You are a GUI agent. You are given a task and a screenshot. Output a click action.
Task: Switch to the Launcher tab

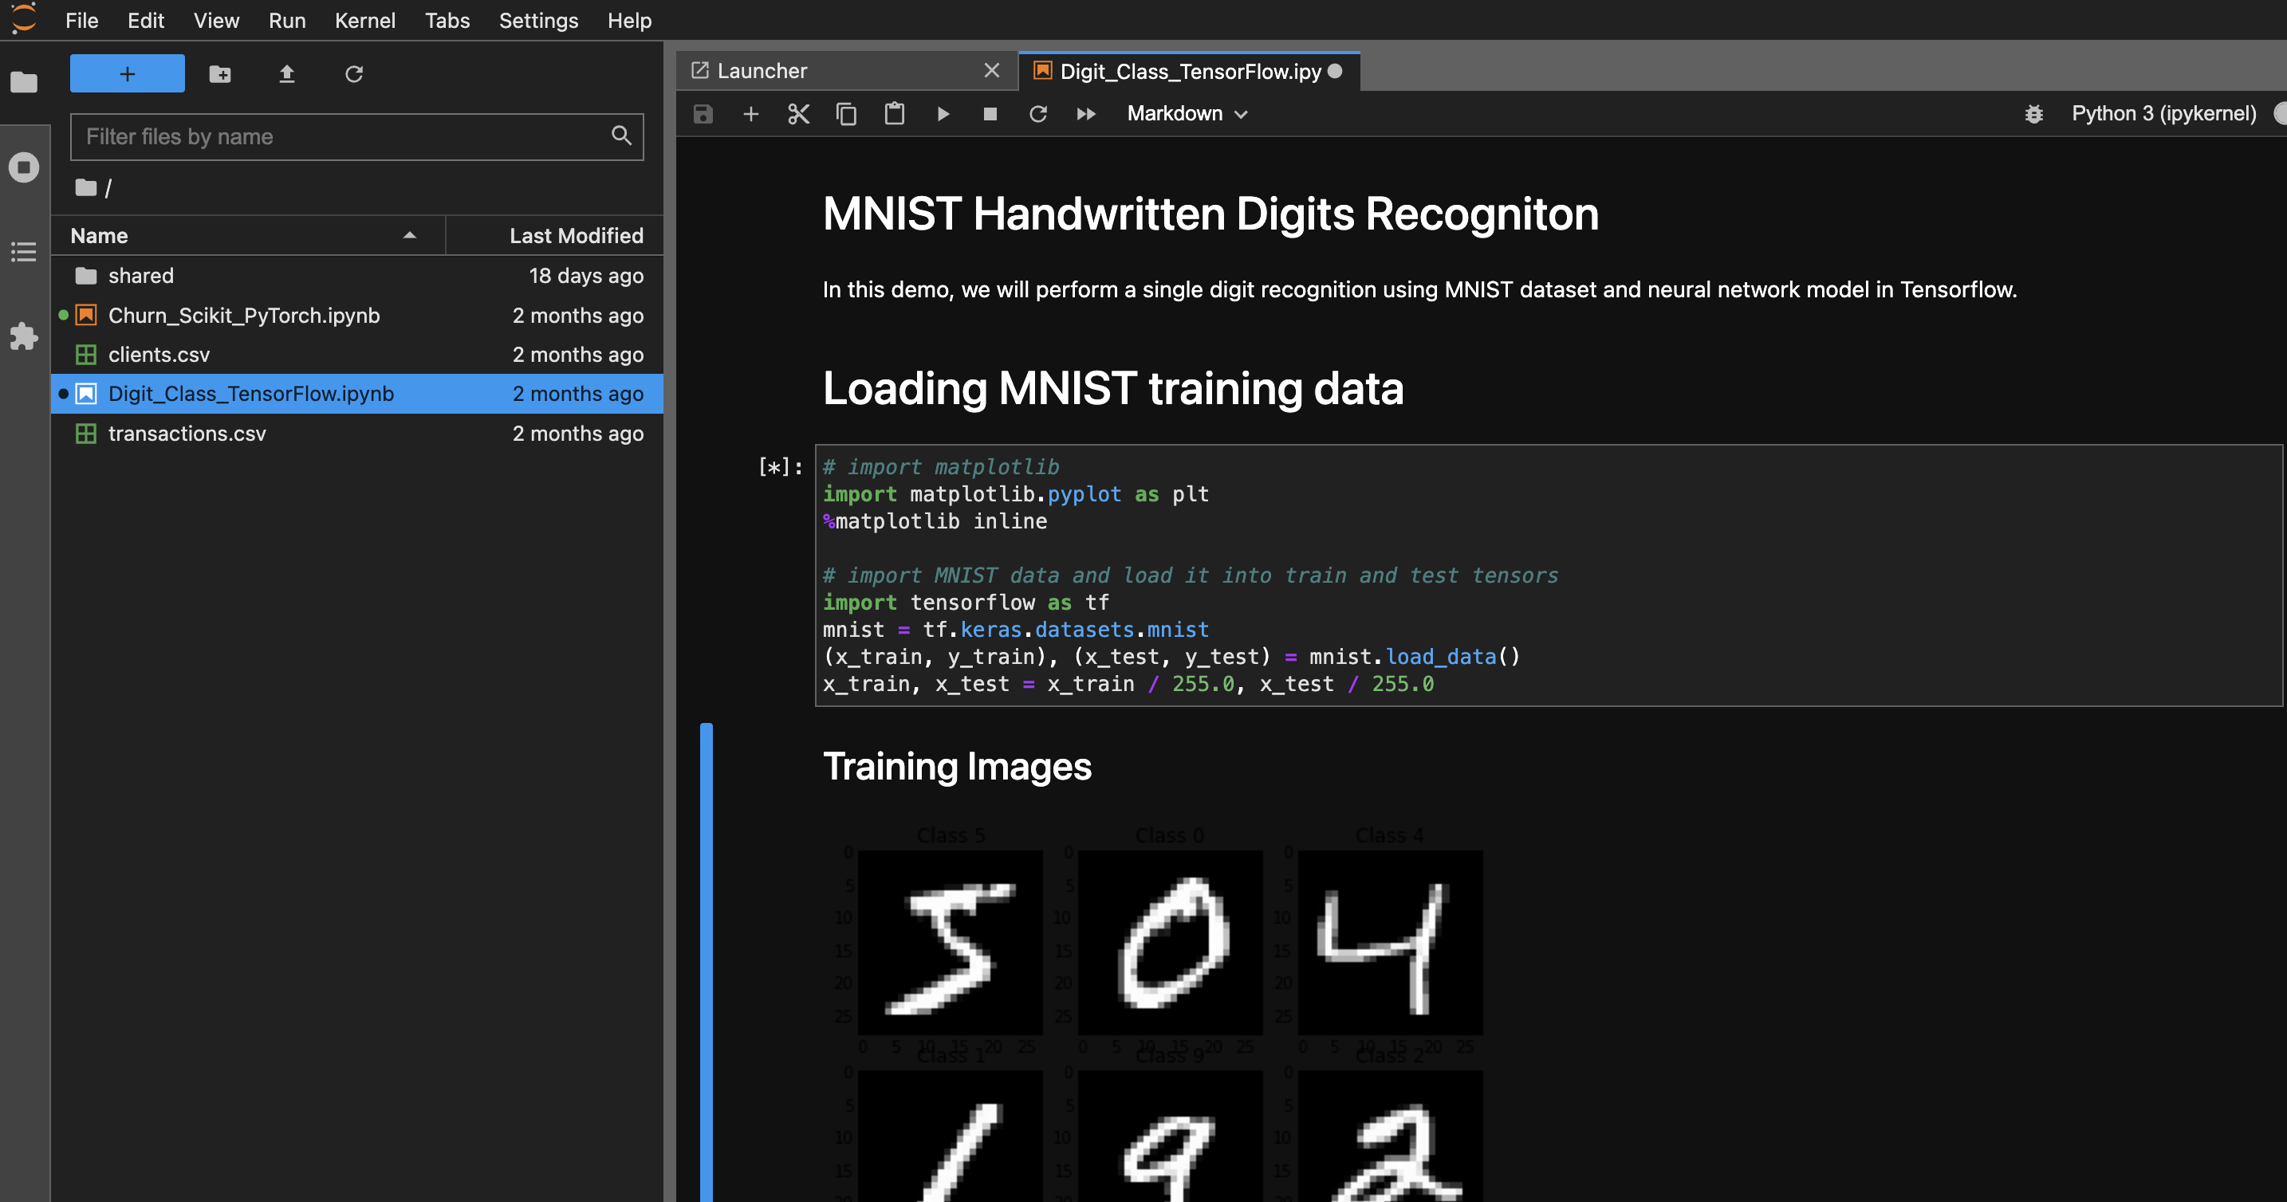point(762,71)
